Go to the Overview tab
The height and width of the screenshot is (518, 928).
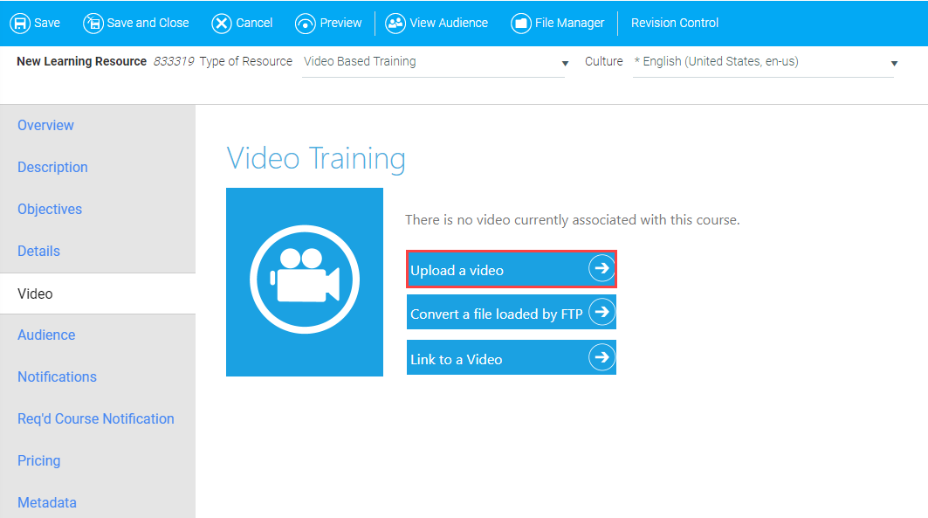(x=45, y=125)
